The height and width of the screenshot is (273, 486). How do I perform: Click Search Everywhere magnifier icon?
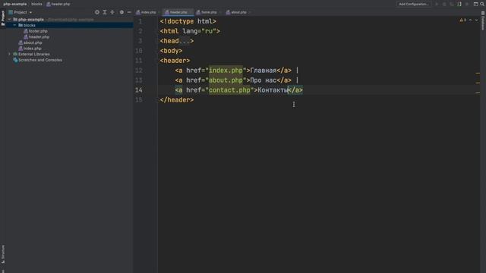point(482,4)
